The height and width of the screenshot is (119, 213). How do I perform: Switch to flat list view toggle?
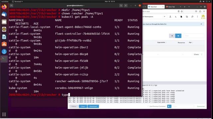pyautogui.click(x=172, y=36)
